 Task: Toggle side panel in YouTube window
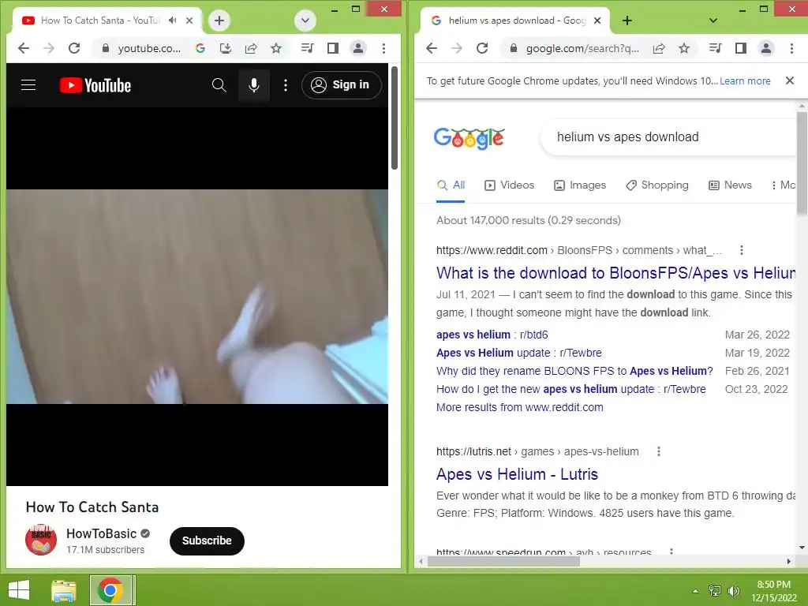pos(333,48)
